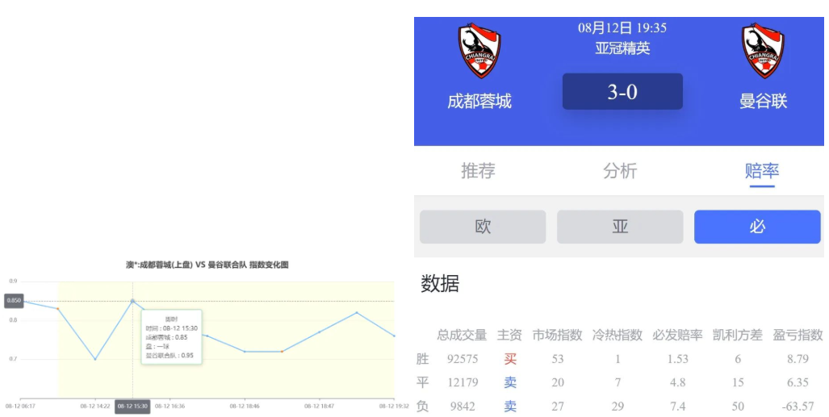Click the team logo above 曼谷联
Screen dimensions: 829x417
click(x=763, y=51)
